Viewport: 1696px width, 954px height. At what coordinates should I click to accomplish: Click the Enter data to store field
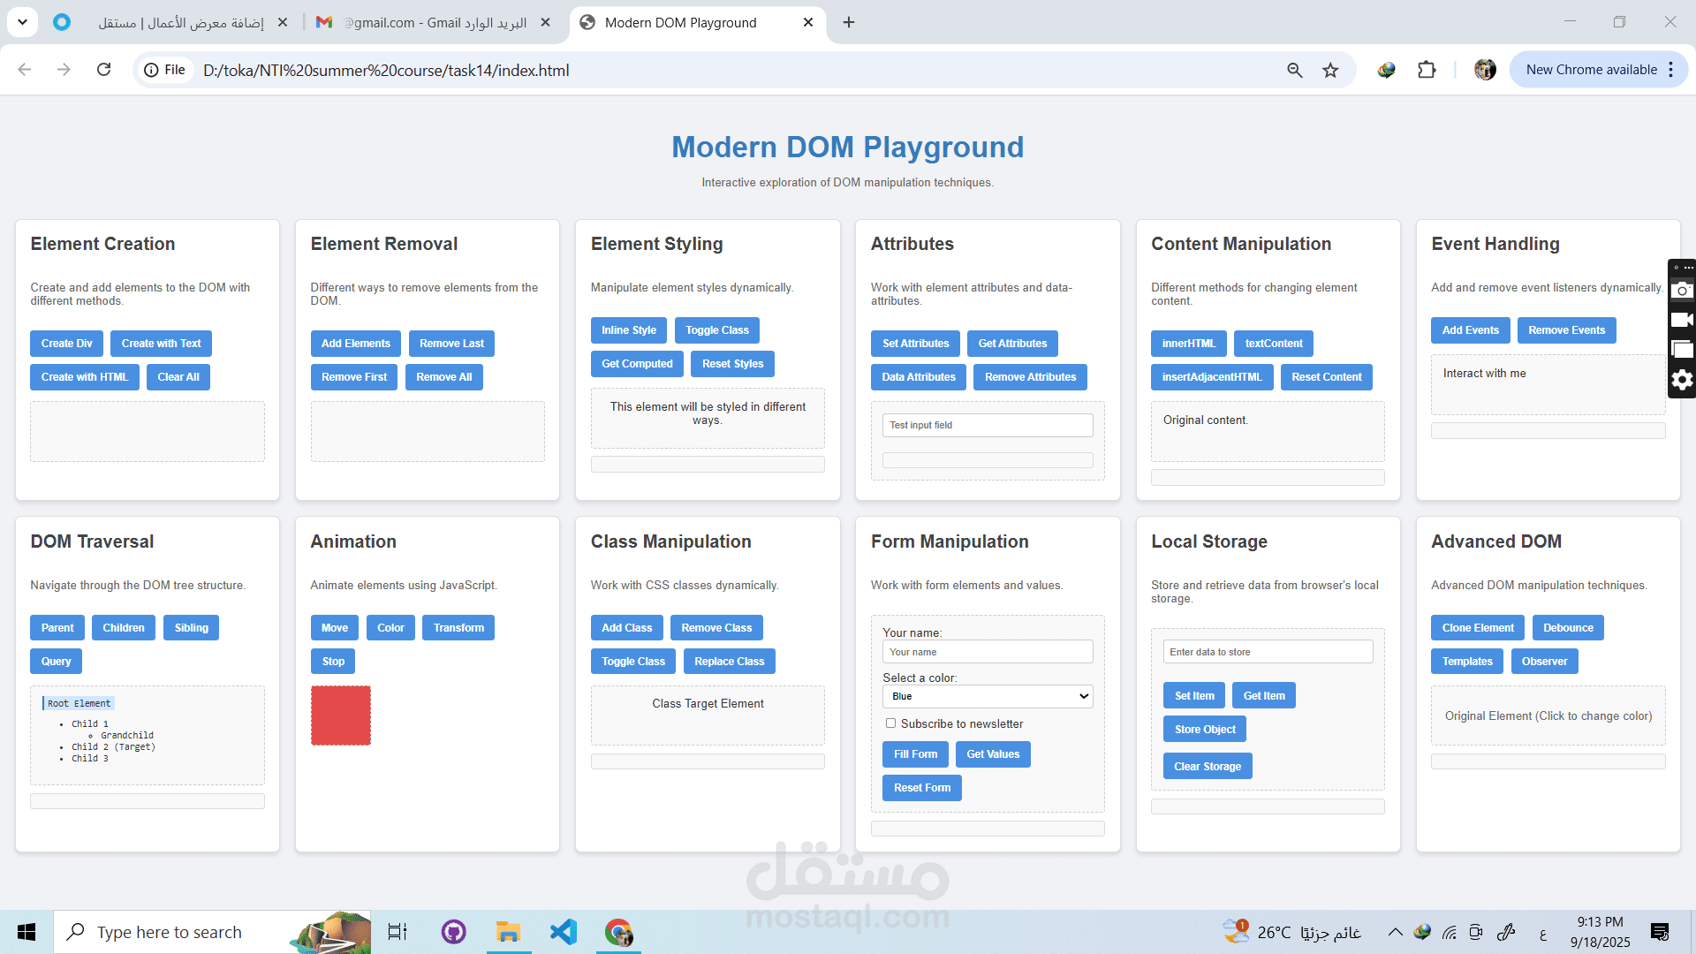[1267, 652]
